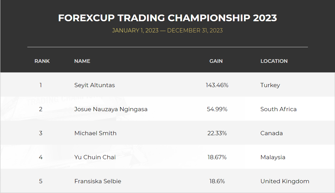
Task: Click the South Africa location cell
Action: (x=278, y=109)
